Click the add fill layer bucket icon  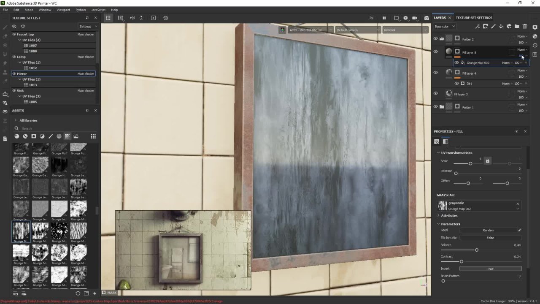pyautogui.click(x=501, y=27)
